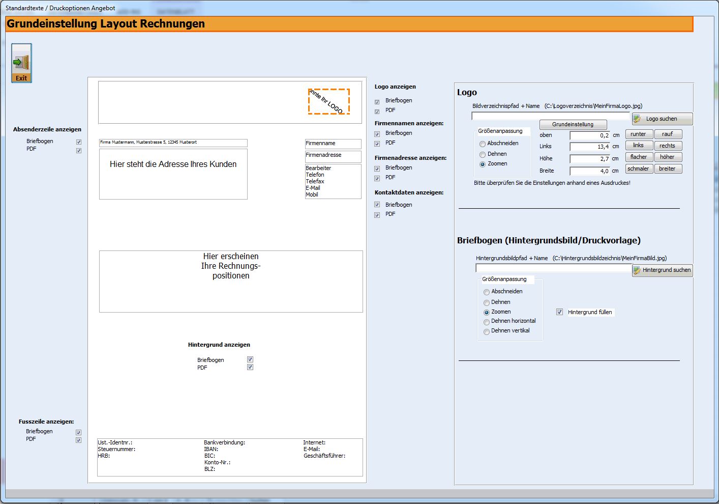Toggle Kontaktdaten anzeigen Briefbogen checkbox
Image resolution: width=719 pixels, height=504 pixels.
377,205
